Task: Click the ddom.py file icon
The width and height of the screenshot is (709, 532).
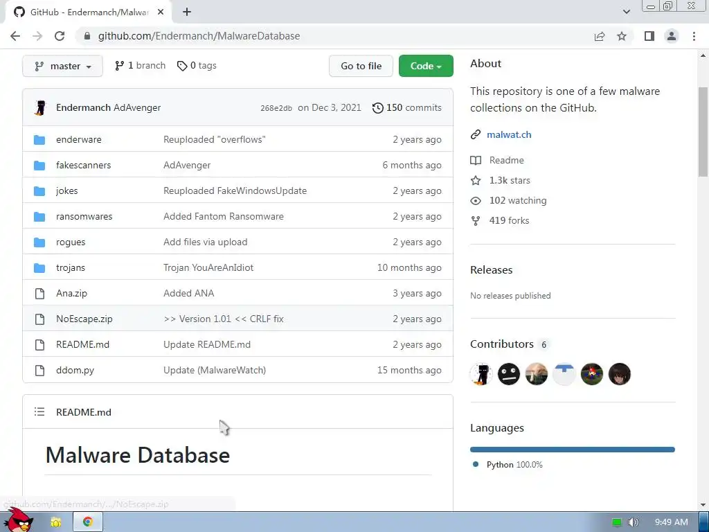Action: click(39, 371)
